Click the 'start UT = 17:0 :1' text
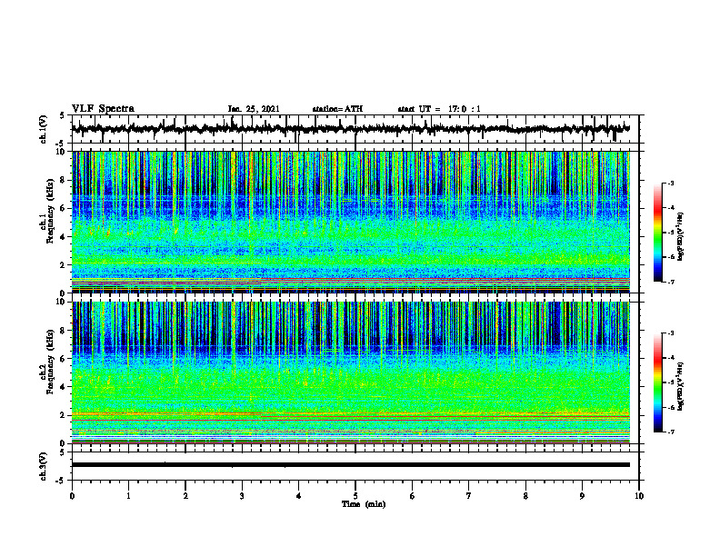This screenshot has height=556, width=720. (439, 109)
